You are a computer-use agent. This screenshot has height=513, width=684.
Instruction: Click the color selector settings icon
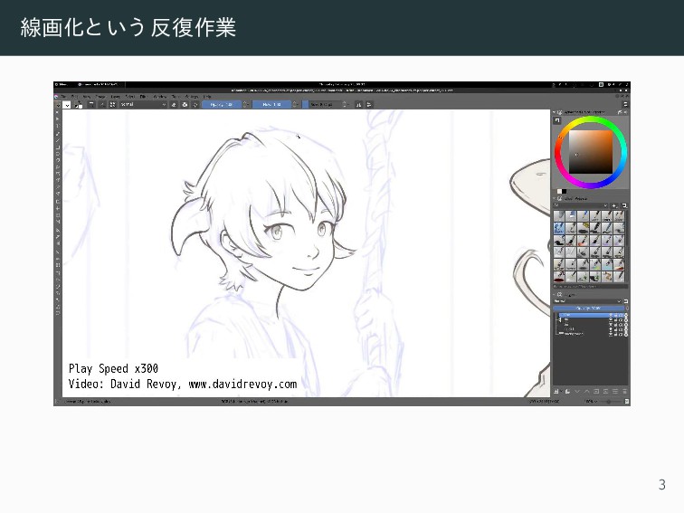coord(557,120)
